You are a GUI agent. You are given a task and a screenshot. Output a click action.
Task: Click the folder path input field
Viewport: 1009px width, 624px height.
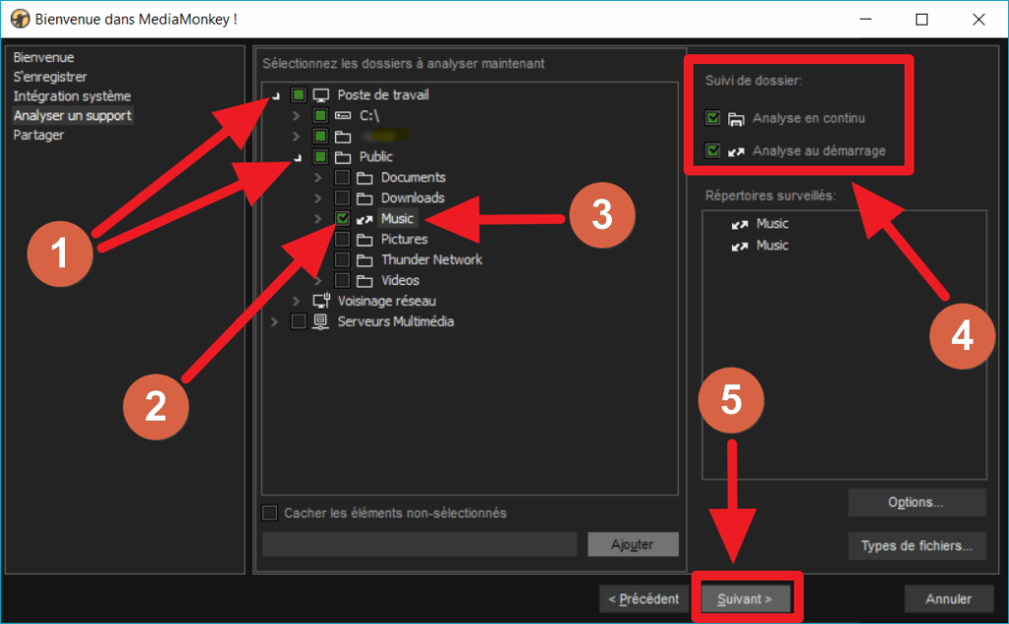(x=420, y=544)
